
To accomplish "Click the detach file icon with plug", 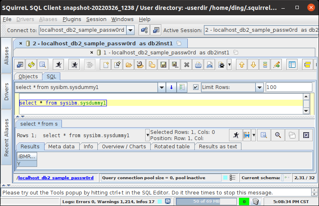I will tap(117, 65).
